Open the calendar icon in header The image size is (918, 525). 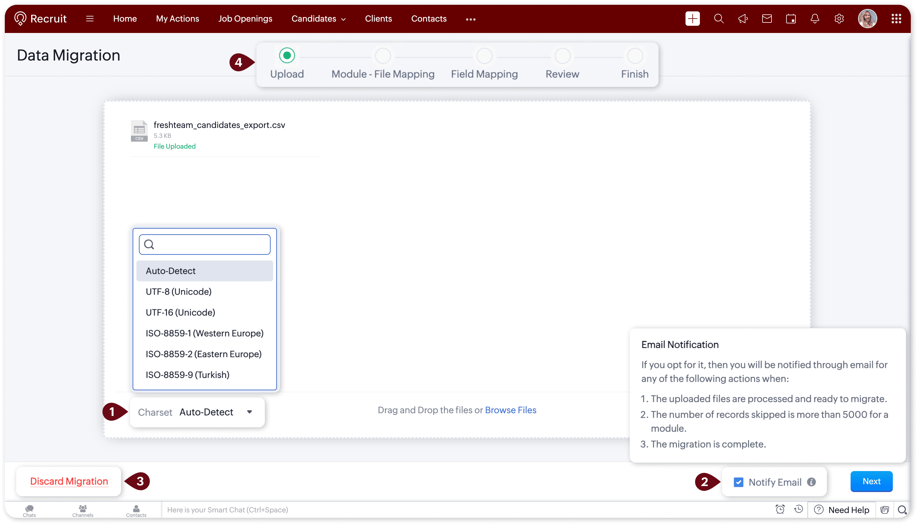(x=790, y=18)
